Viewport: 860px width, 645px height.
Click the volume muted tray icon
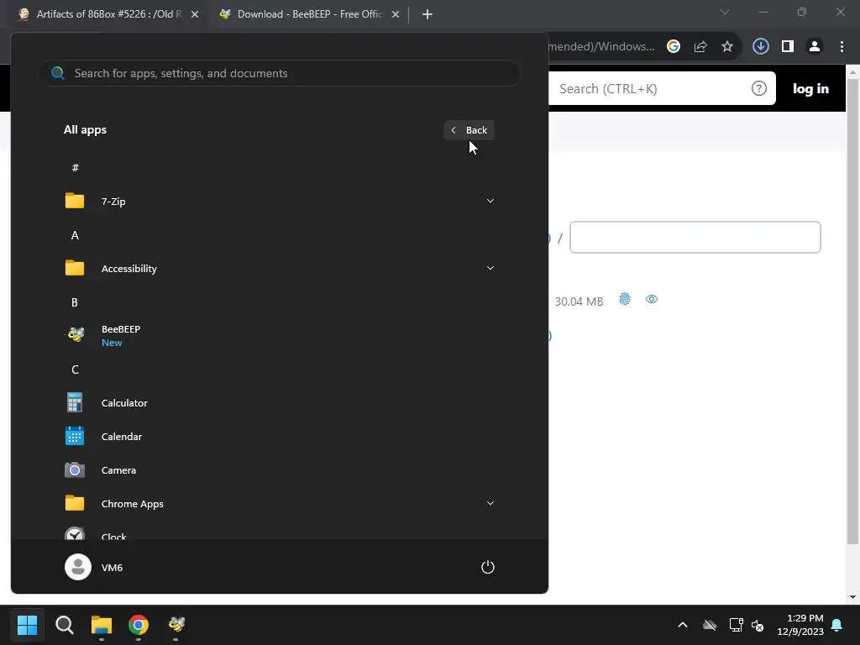[x=758, y=625]
